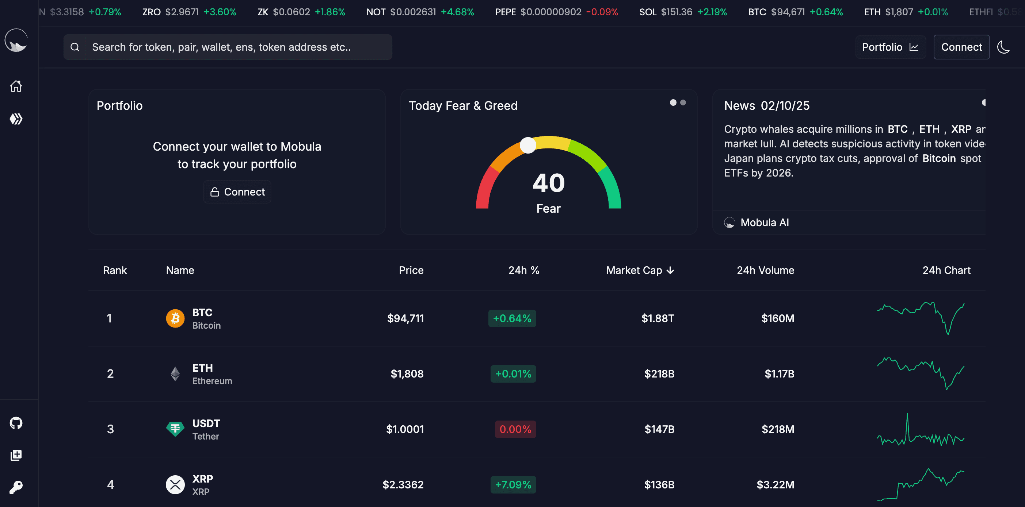
Task: Switch to second Fear & Greed slide dot
Action: click(x=683, y=102)
